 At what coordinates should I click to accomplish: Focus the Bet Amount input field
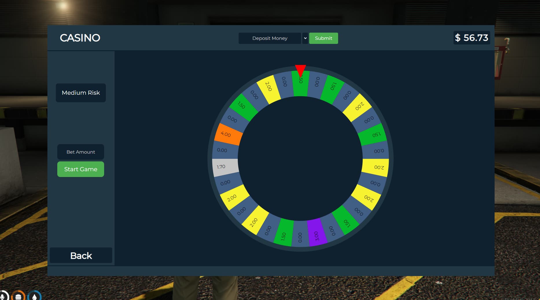[81, 152]
